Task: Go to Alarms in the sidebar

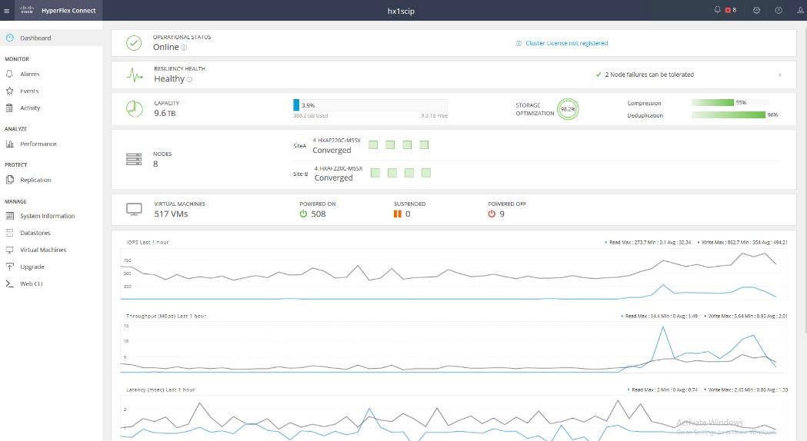Action: click(x=29, y=75)
